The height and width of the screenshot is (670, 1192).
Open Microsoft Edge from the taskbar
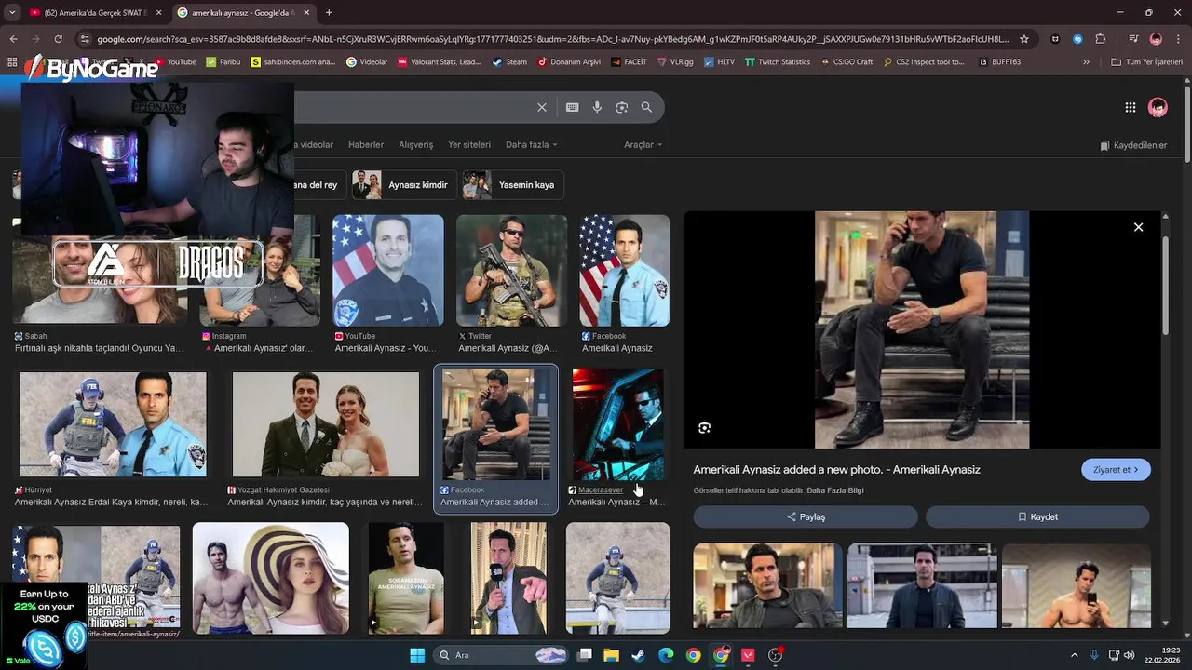666,655
